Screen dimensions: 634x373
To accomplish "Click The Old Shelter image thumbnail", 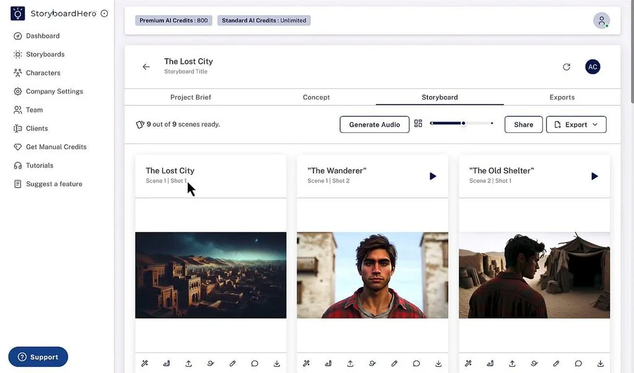I will point(534,275).
